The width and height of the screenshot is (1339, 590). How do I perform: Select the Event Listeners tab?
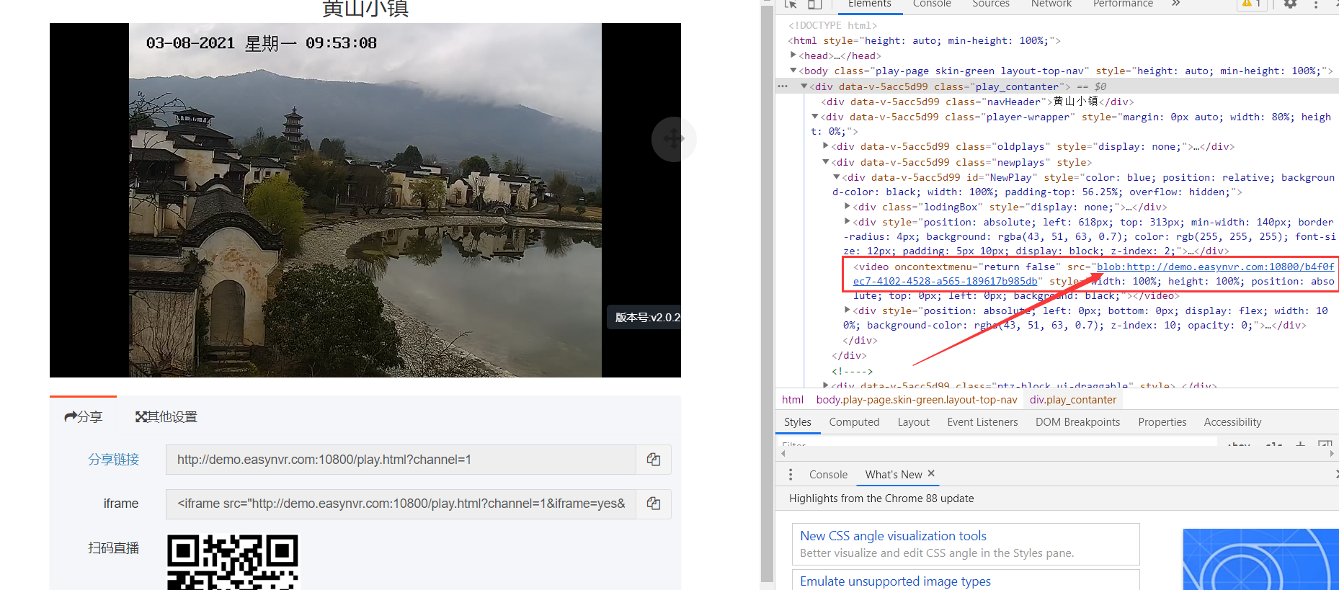pos(982,422)
